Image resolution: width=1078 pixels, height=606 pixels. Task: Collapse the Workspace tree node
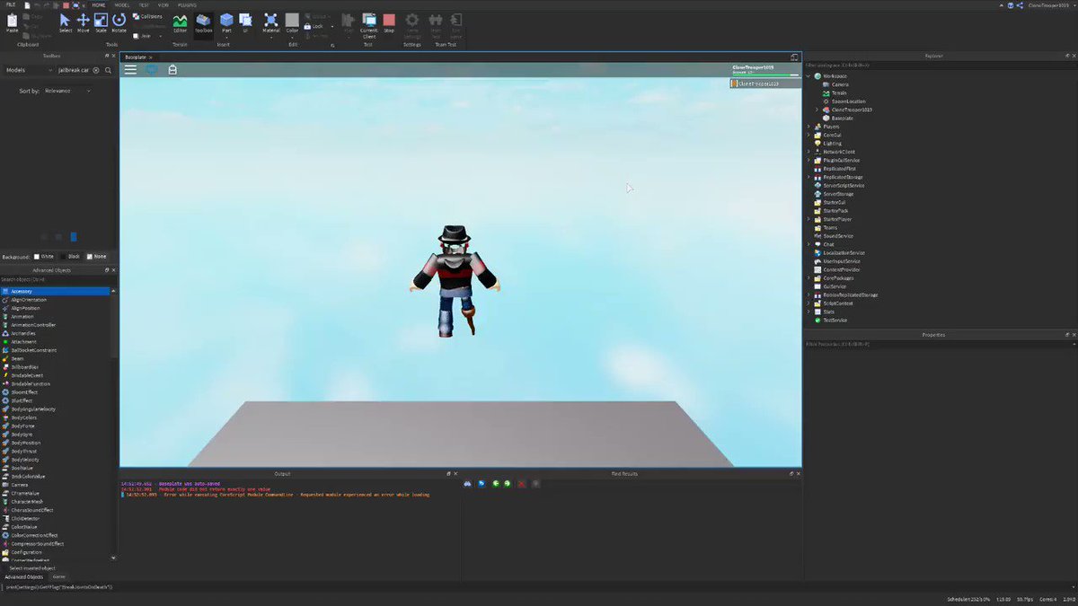(x=808, y=76)
